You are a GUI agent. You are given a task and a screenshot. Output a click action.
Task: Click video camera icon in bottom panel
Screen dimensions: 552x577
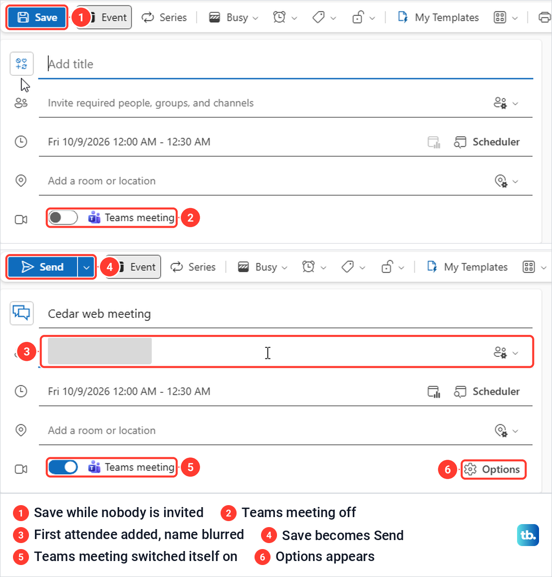21,469
